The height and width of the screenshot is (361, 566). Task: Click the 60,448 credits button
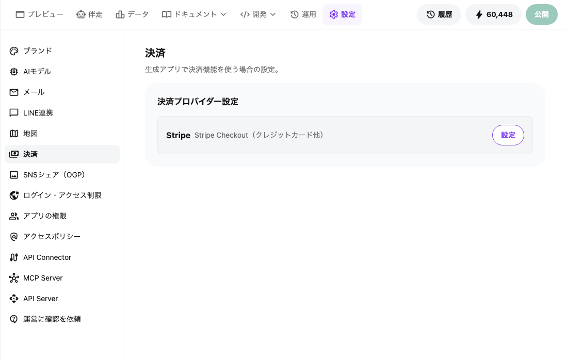(x=493, y=14)
